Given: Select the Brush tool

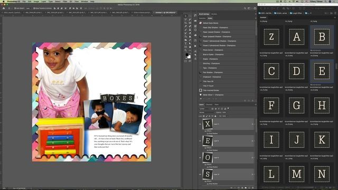Looking at the screenshot, I should [x=185, y=30].
